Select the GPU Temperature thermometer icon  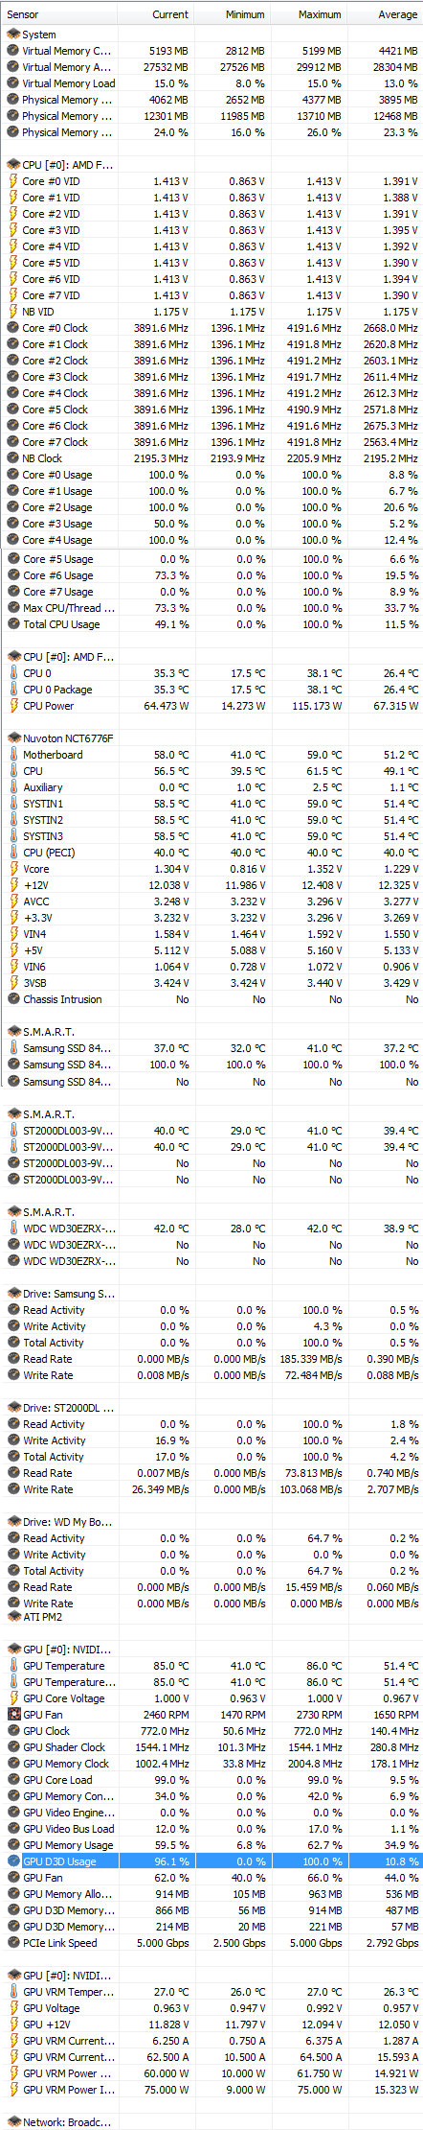point(13,1666)
